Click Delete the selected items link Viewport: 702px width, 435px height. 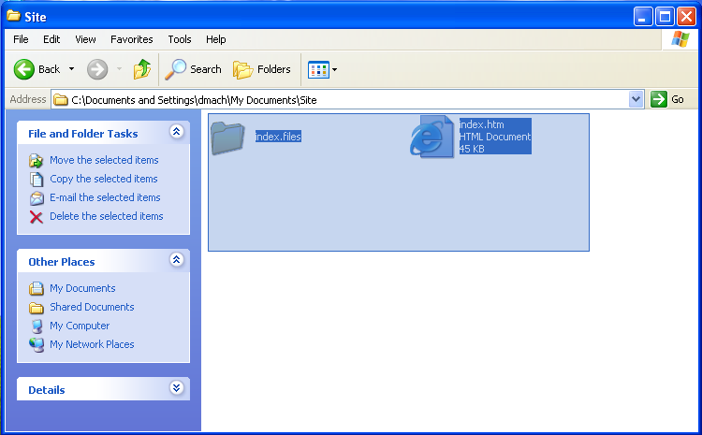coord(106,216)
